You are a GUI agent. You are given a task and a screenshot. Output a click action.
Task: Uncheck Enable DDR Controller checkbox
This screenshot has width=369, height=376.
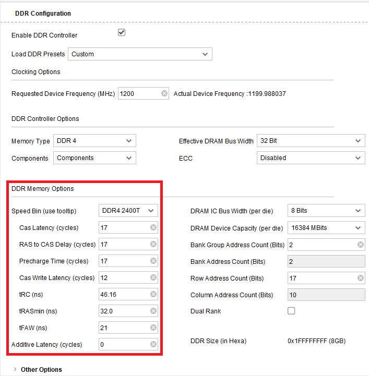coord(122,32)
